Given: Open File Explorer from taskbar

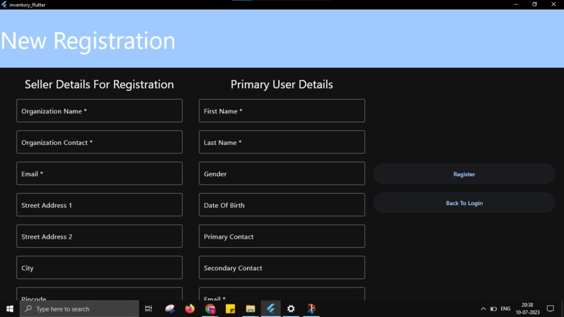Looking at the screenshot, I should [x=251, y=309].
